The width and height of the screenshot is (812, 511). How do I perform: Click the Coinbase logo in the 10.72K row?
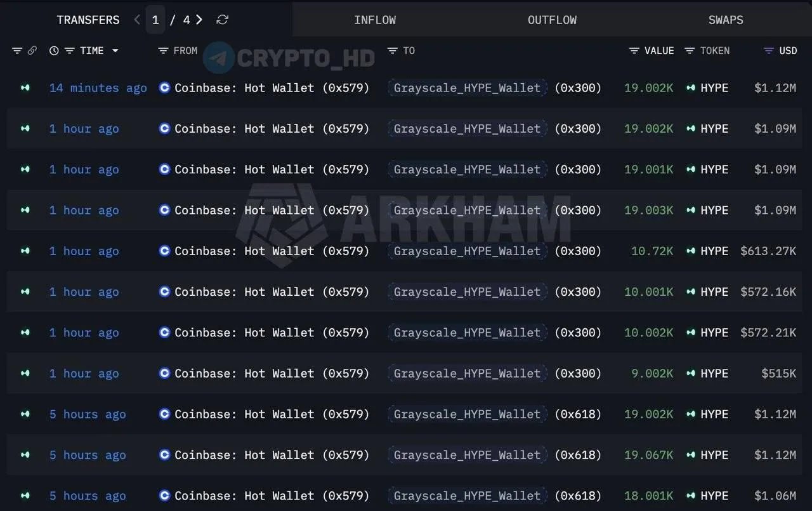(164, 251)
